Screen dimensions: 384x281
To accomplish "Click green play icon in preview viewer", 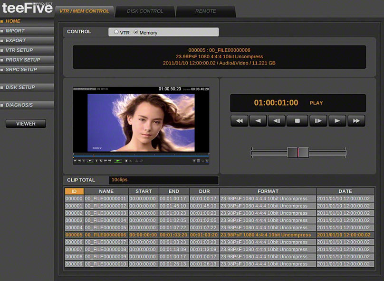I will (x=118, y=161).
